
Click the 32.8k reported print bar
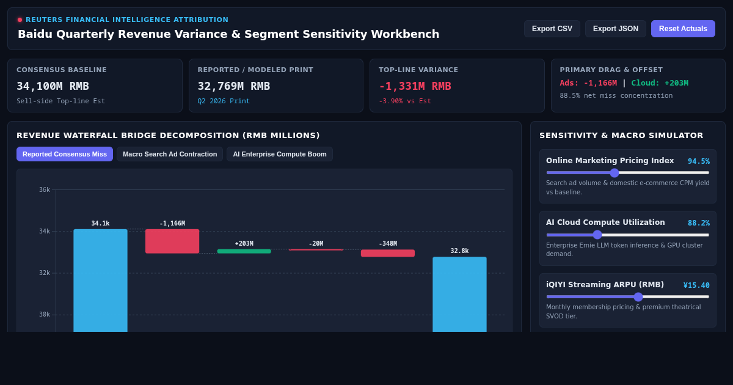(459, 294)
